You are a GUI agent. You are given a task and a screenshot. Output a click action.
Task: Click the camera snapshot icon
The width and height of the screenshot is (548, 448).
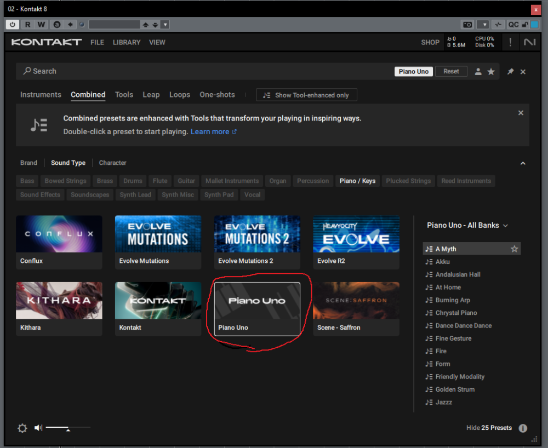click(467, 25)
